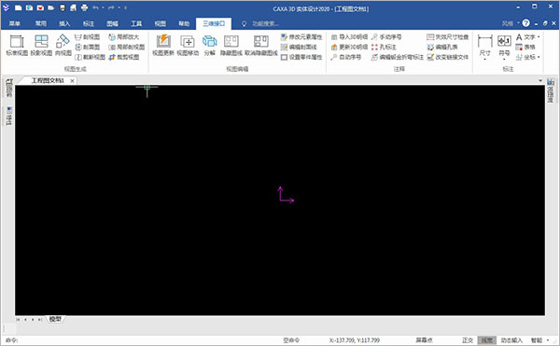The image size is (560, 346).
Task: Select 剖视图 section view tool
Action: (x=87, y=37)
